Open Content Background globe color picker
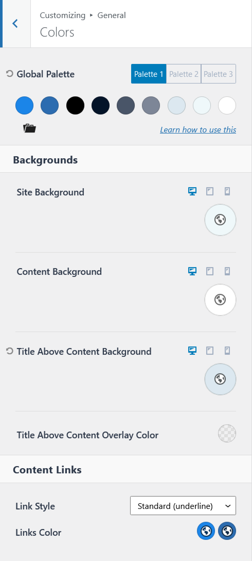Viewport: 252px width, 561px height. click(x=220, y=300)
